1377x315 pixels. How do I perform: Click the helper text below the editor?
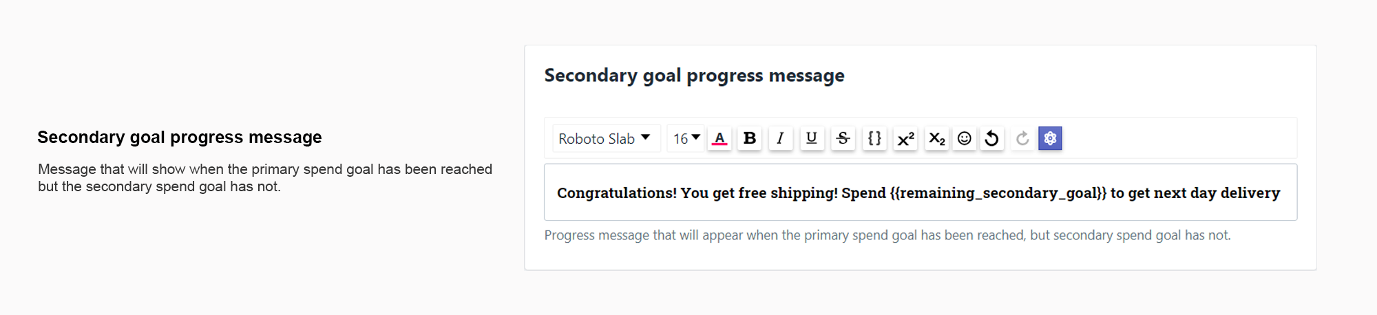coord(887,235)
